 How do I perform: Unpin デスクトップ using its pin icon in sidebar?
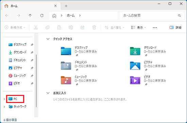[x=32, y=45]
